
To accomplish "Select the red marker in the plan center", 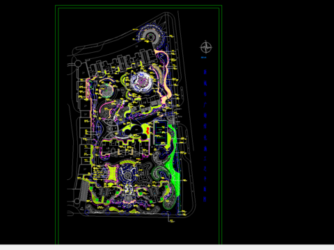I will (x=148, y=131).
